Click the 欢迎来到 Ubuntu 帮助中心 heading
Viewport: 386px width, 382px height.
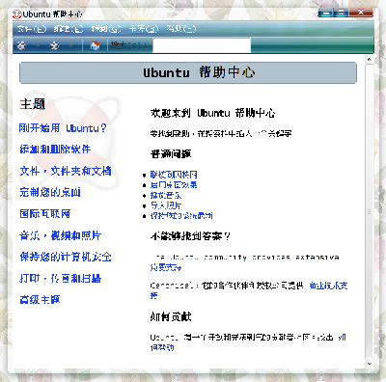coord(212,113)
